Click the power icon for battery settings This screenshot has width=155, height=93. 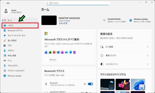point(102,55)
